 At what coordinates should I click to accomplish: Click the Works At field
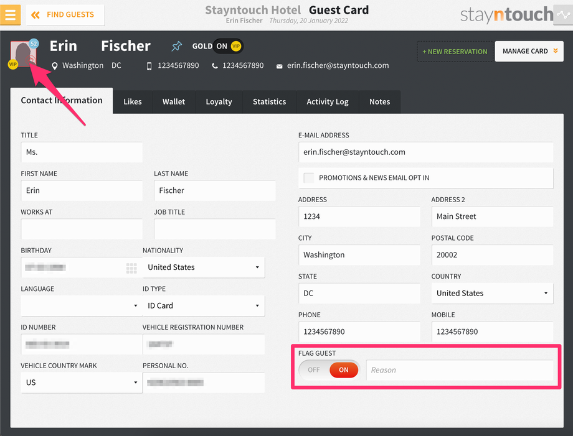pyautogui.click(x=82, y=229)
